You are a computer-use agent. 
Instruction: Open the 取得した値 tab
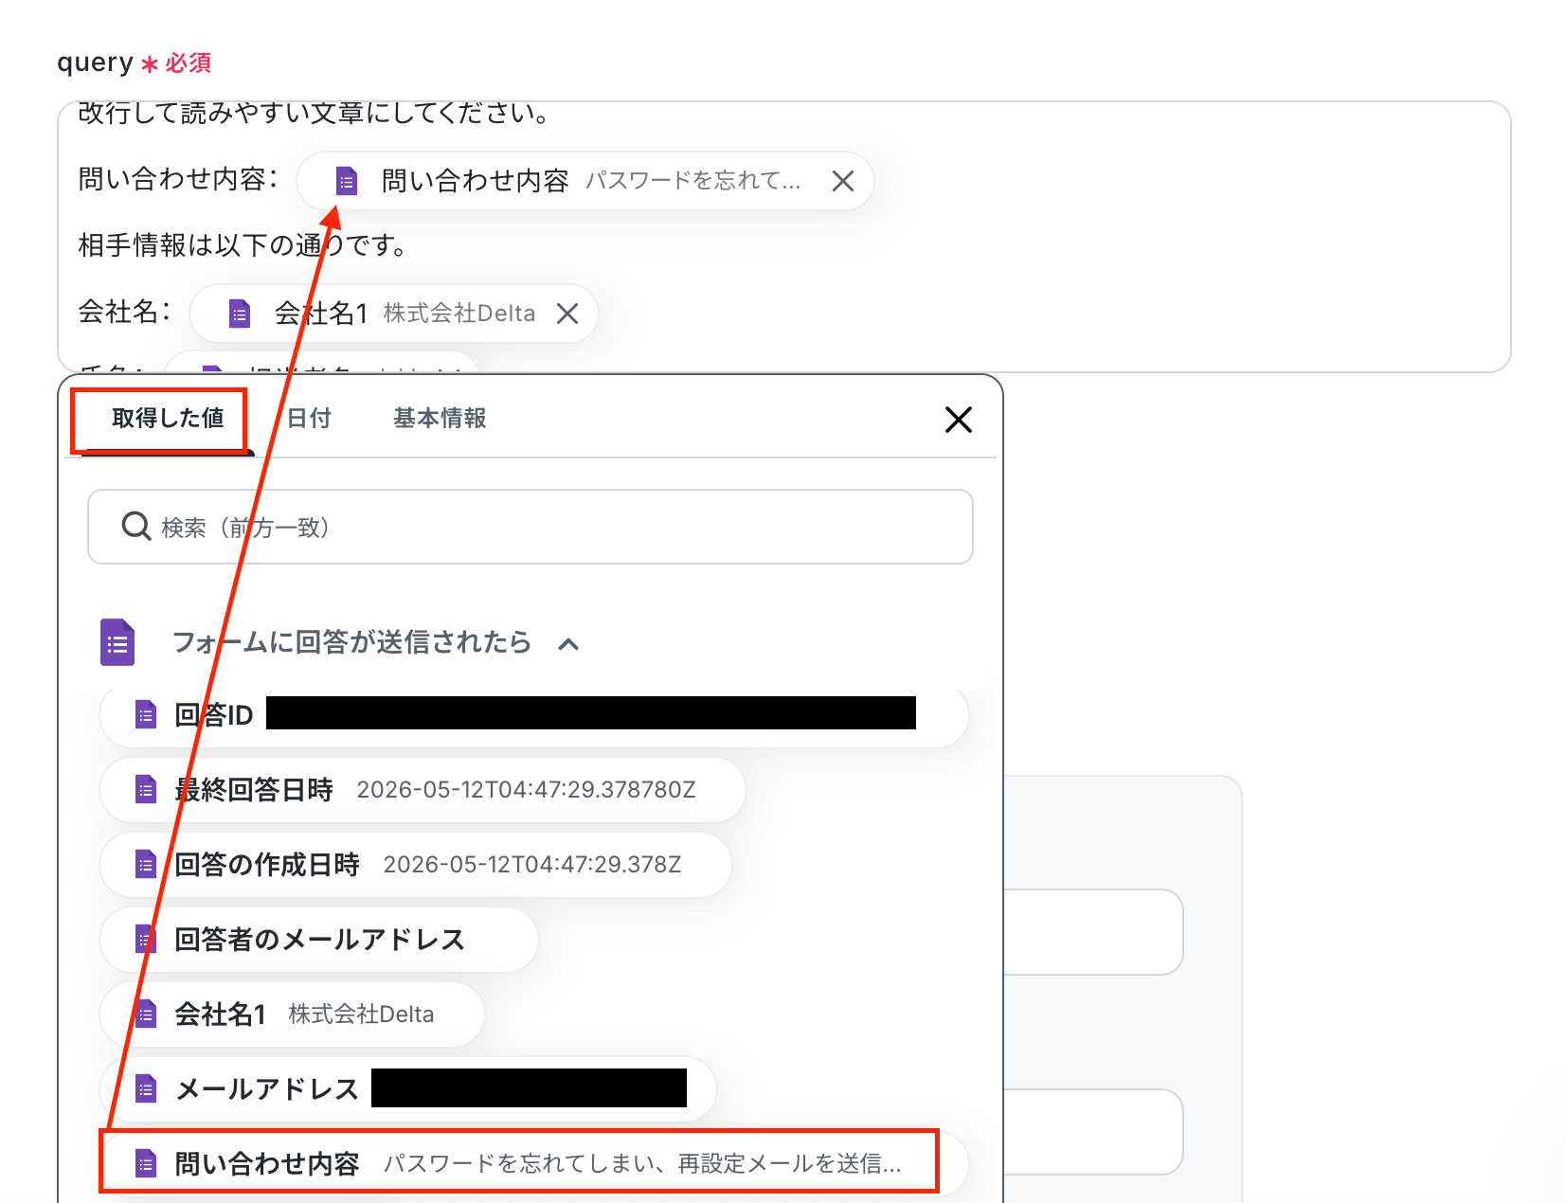(168, 418)
